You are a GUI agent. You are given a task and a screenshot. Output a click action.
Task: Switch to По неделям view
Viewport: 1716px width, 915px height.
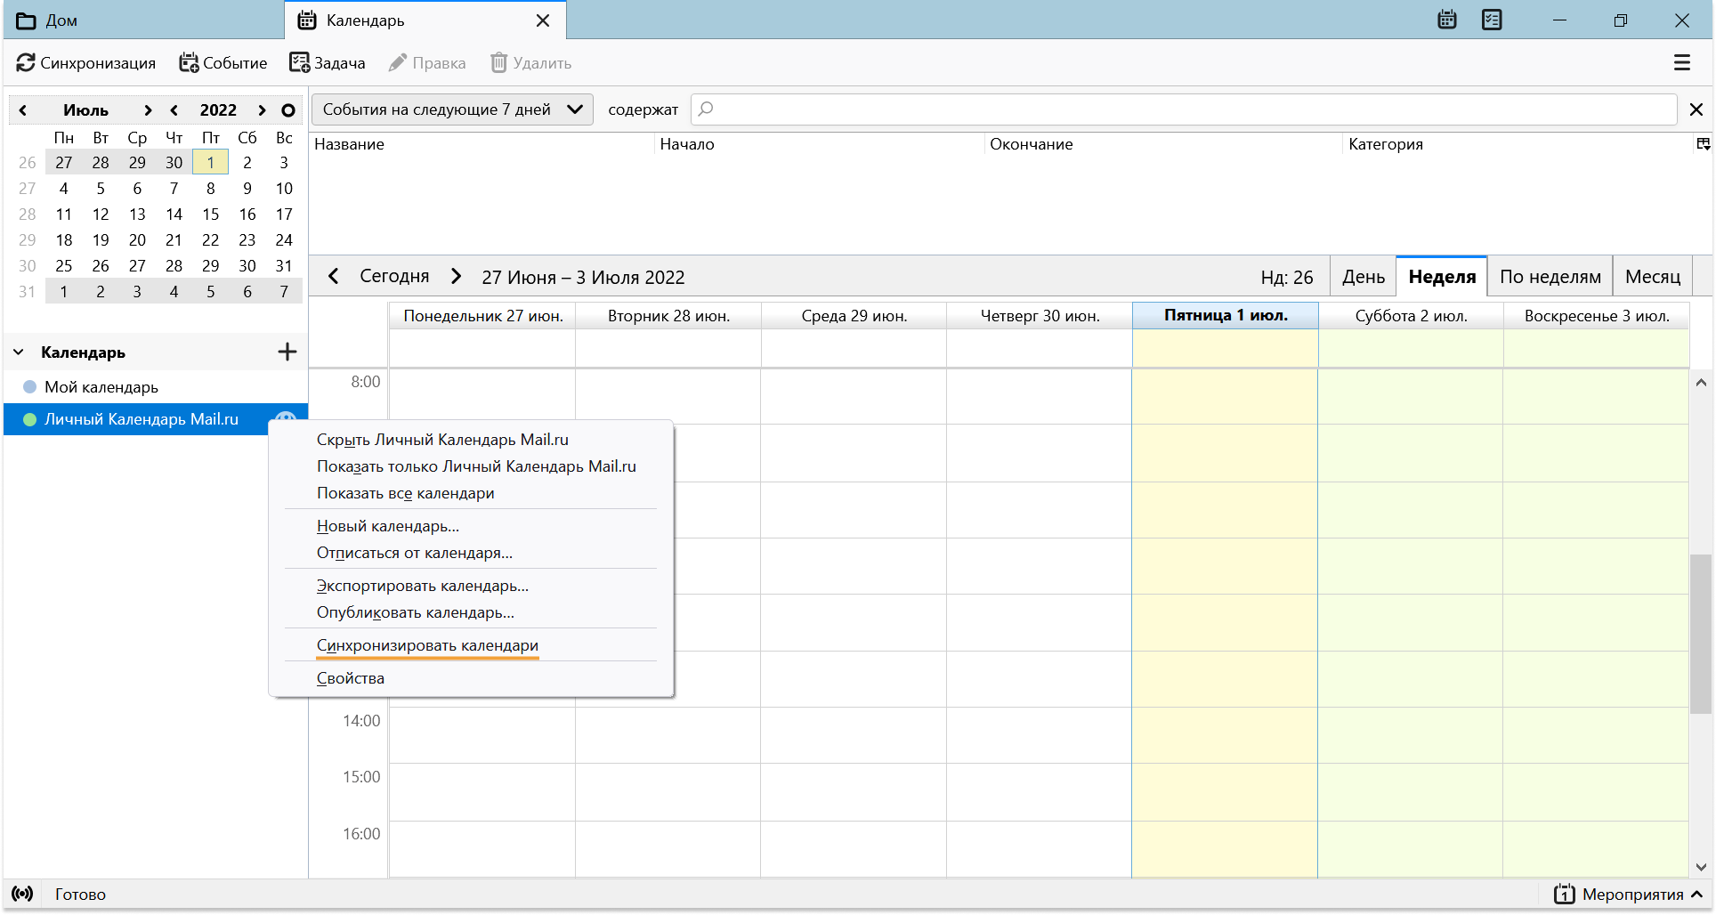1550,277
